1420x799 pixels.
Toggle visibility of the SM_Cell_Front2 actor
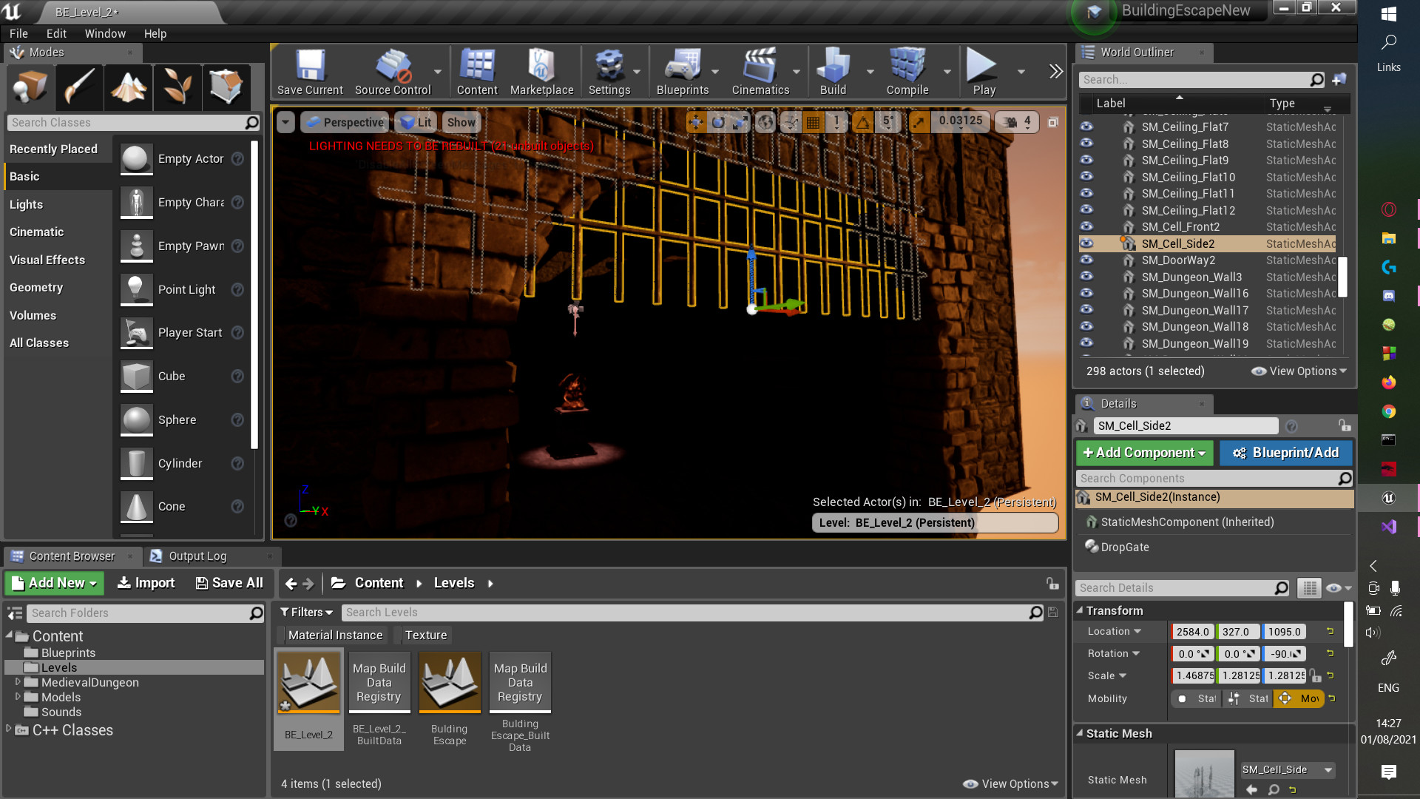point(1086,226)
